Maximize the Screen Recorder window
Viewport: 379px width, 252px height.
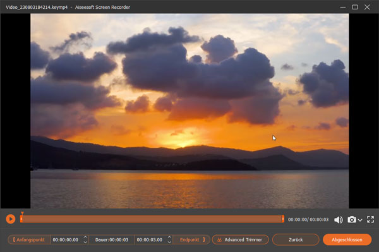pos(355,7)
